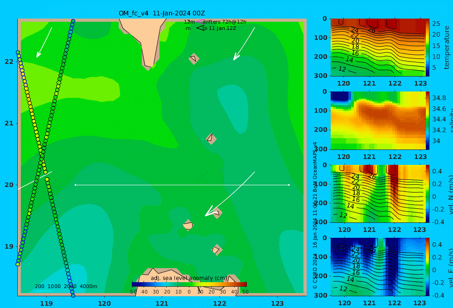
Task: Select the small island near 22N 121.5E
Action: click(194, 58)
